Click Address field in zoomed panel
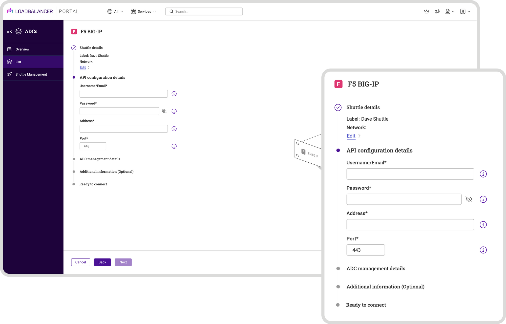The height and width of the screenshot is (324, 506). (x=410, y=225)
